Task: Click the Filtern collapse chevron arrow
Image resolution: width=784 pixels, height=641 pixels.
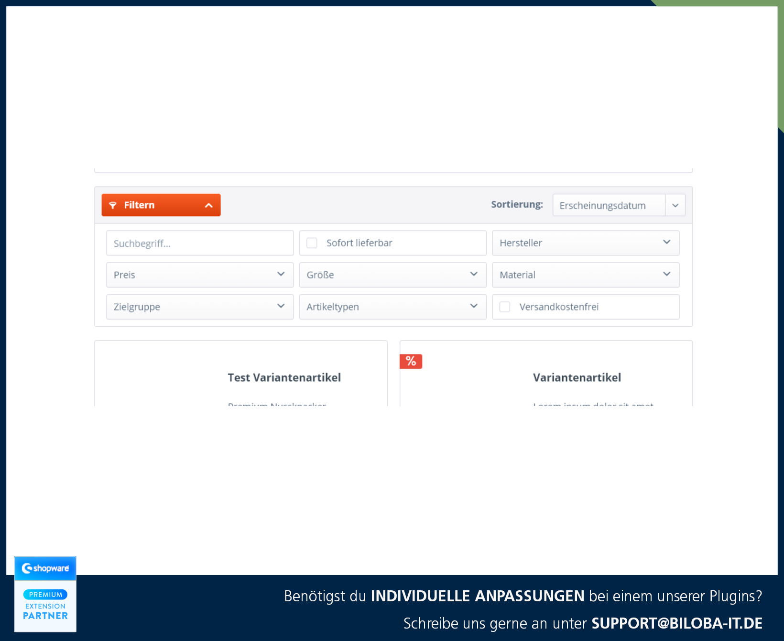Action: [208, 205]
